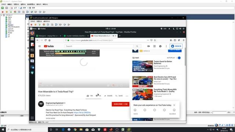The width and height of the screenshot is (235, 132).
Task: Click the SHARE button
Action: pyautogui.click(x=108, y=96)
